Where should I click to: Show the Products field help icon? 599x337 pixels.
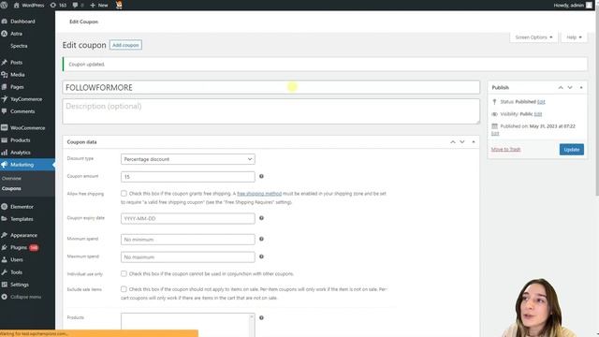(x=261, y=318)
